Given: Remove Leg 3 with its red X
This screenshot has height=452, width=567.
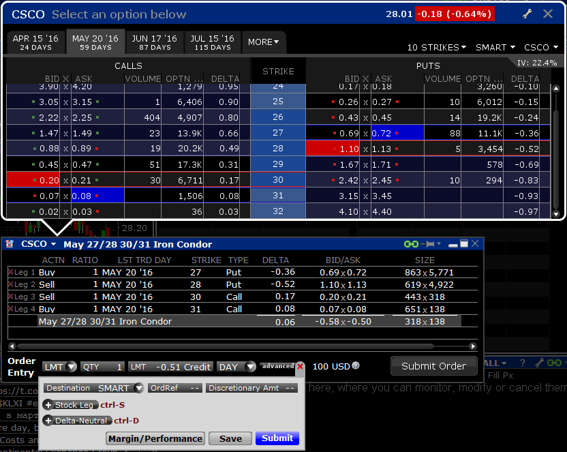Looking at the screenshot, I should click(10, 297).
